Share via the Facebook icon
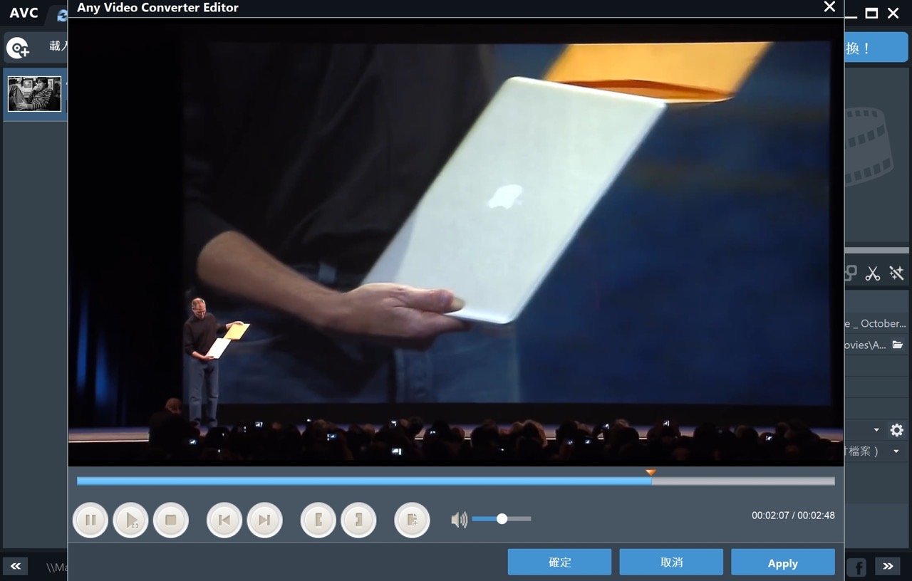Image resolution: width=912 pixels, height=581 pixels. 856,567
